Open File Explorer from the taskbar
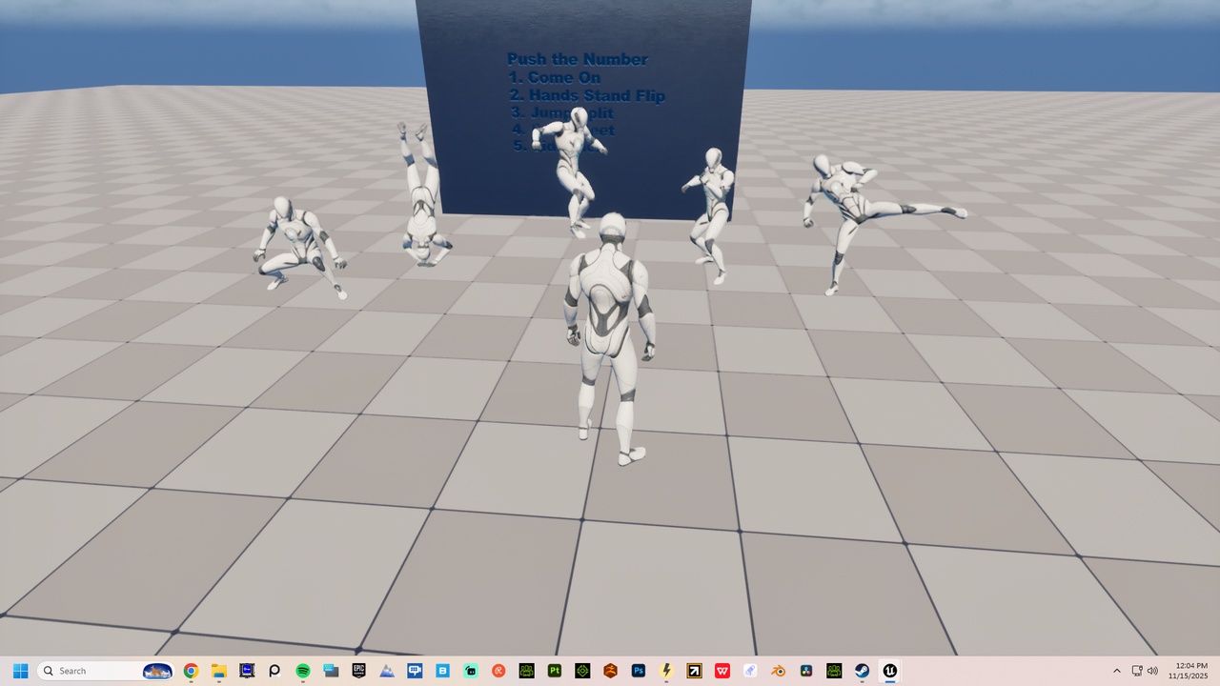The width and height of the screenshot is (1220, 686). pos(218,671)
